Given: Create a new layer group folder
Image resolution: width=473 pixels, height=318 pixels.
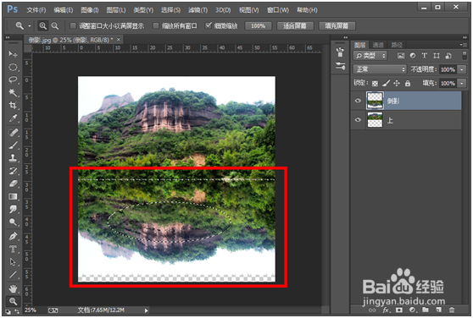Looking at the screenshot, I should coord(426,310).
